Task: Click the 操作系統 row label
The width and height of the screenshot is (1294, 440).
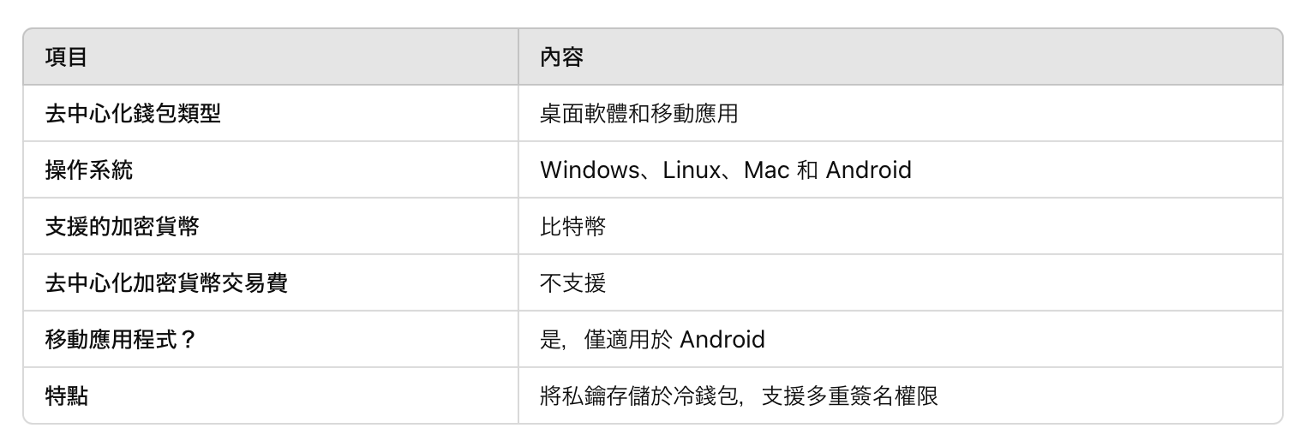Action: (x=89, y=169)
